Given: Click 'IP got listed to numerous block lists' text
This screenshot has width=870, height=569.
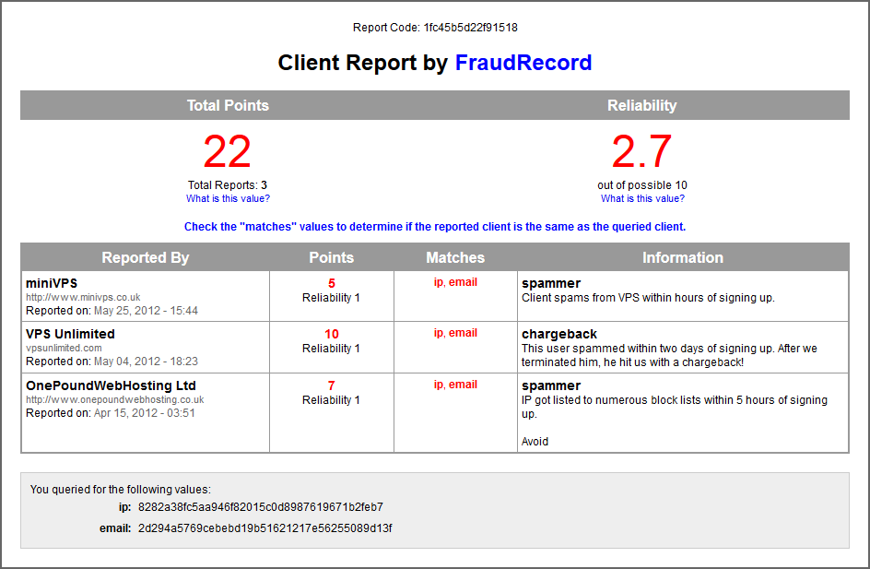Looking at the screenshot, I should [674, 407].
